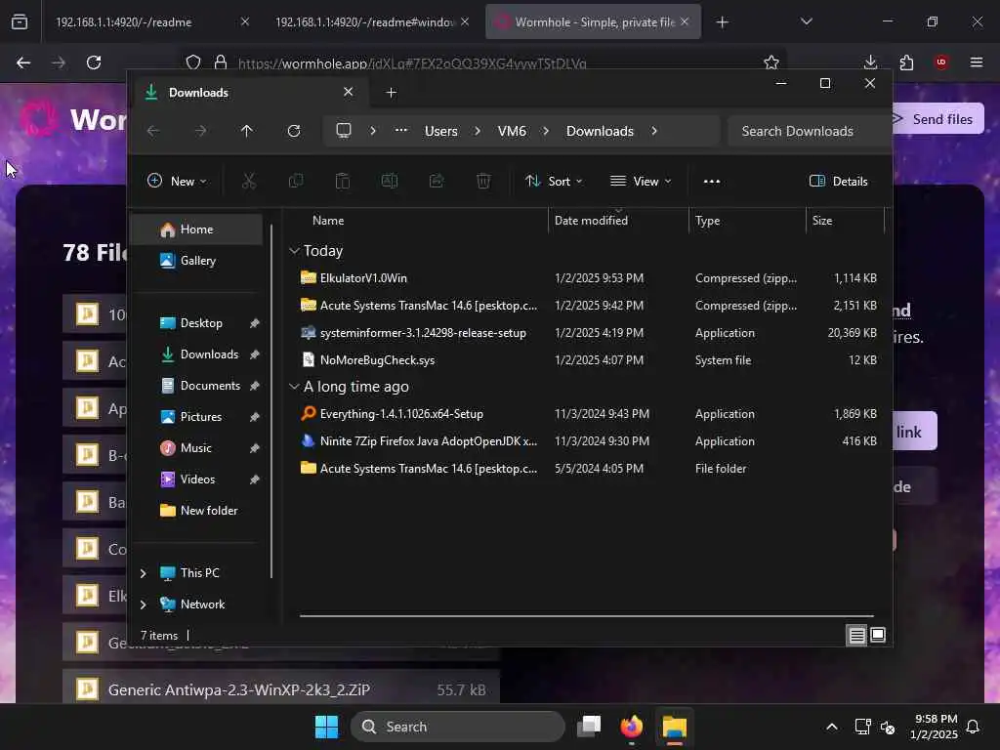Click the Rename icon in Explorer toolbar

(x=389, y=181)
